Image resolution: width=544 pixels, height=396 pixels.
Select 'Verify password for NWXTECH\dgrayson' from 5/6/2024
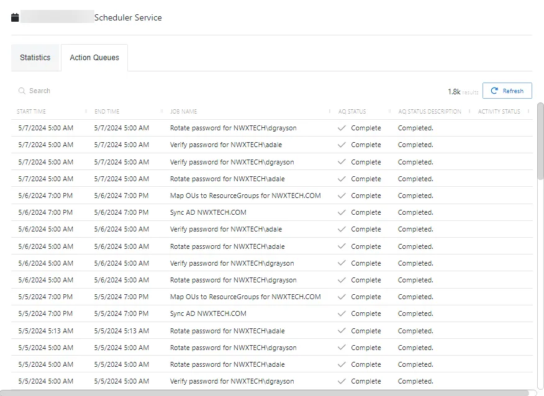pyautogui.click(x=232, y=263)
